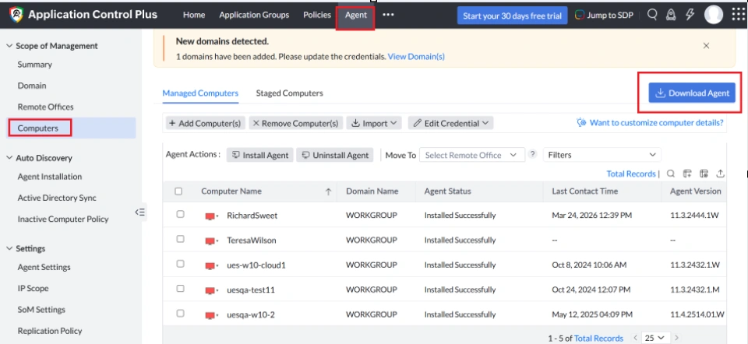Screen dimensions: 748x344
Task: Collapse the Settings section
Action: point(9,248)
